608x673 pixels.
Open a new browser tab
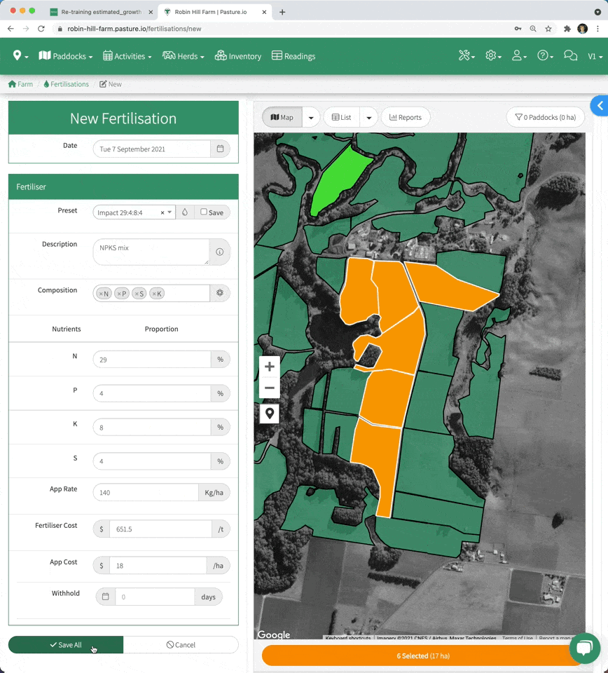point(282,12)
